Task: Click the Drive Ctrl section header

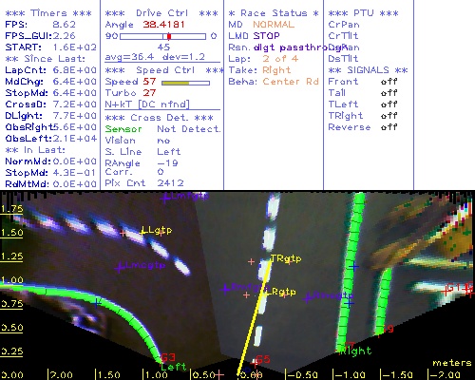Action: click(161, 13)
